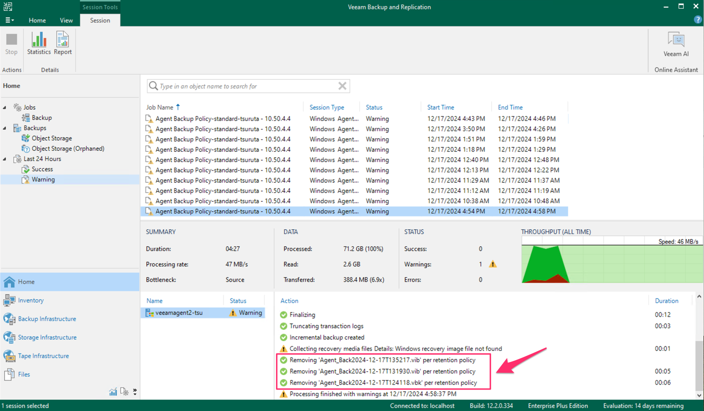Sort by Status column header in sessions list

[x=374, y=107]
